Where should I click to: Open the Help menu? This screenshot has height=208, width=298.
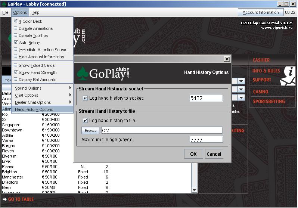click(x=35, y=12)
